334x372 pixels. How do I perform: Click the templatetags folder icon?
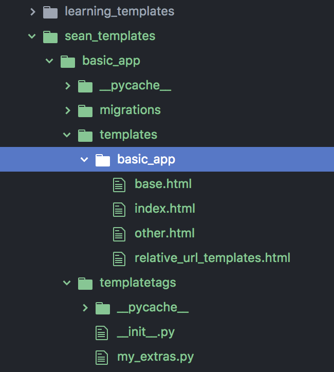coord(85,283)
